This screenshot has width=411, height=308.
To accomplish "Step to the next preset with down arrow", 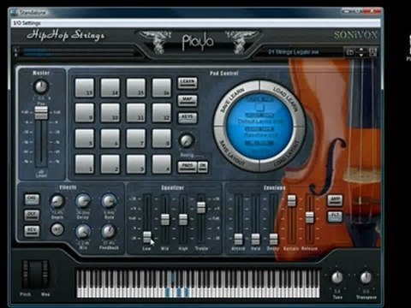I will 361,55.
